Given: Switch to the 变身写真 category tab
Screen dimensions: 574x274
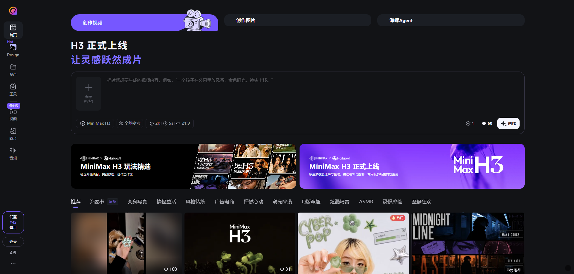Looking at the screenshot, I should tap(137, 202).
